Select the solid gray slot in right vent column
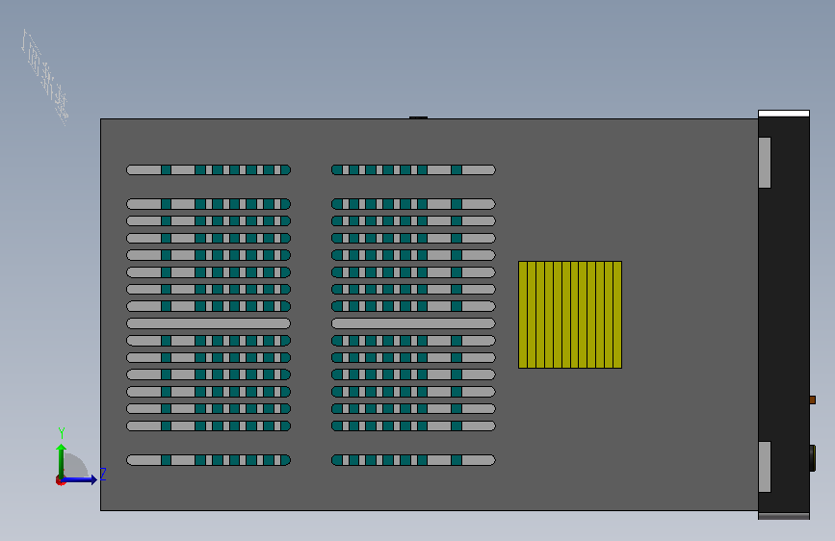This screenshot has width=835, height=541. (413, 323)
